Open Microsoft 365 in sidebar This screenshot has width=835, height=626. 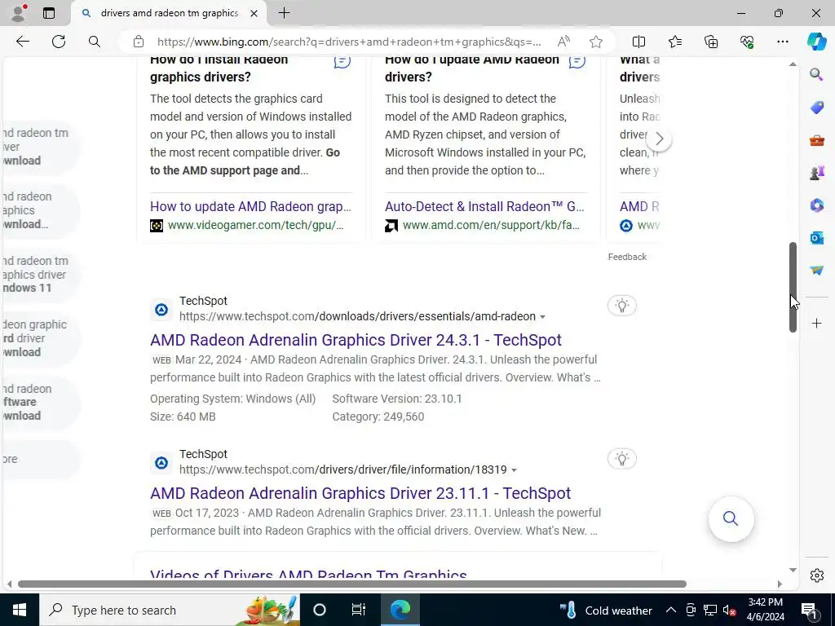pos(816,205)
